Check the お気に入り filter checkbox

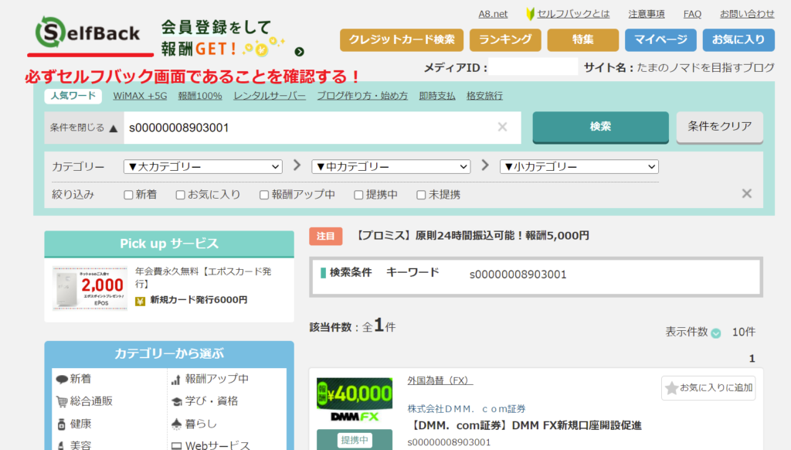[x=180, y=195]
